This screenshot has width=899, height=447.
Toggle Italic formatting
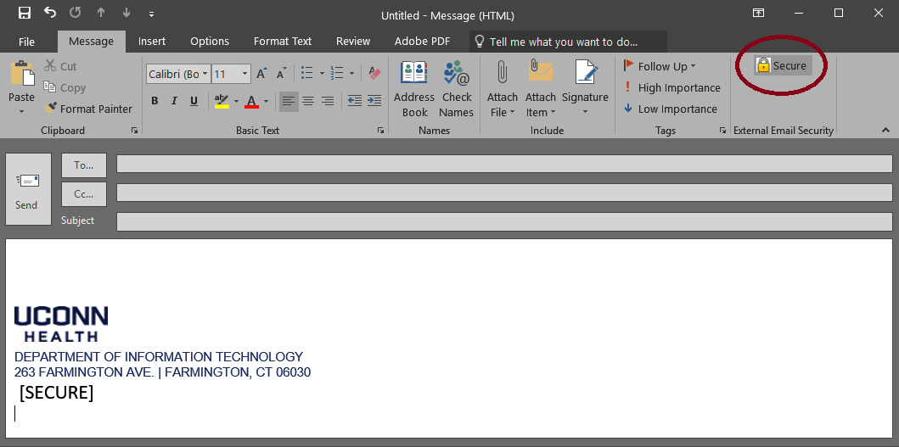174,102
